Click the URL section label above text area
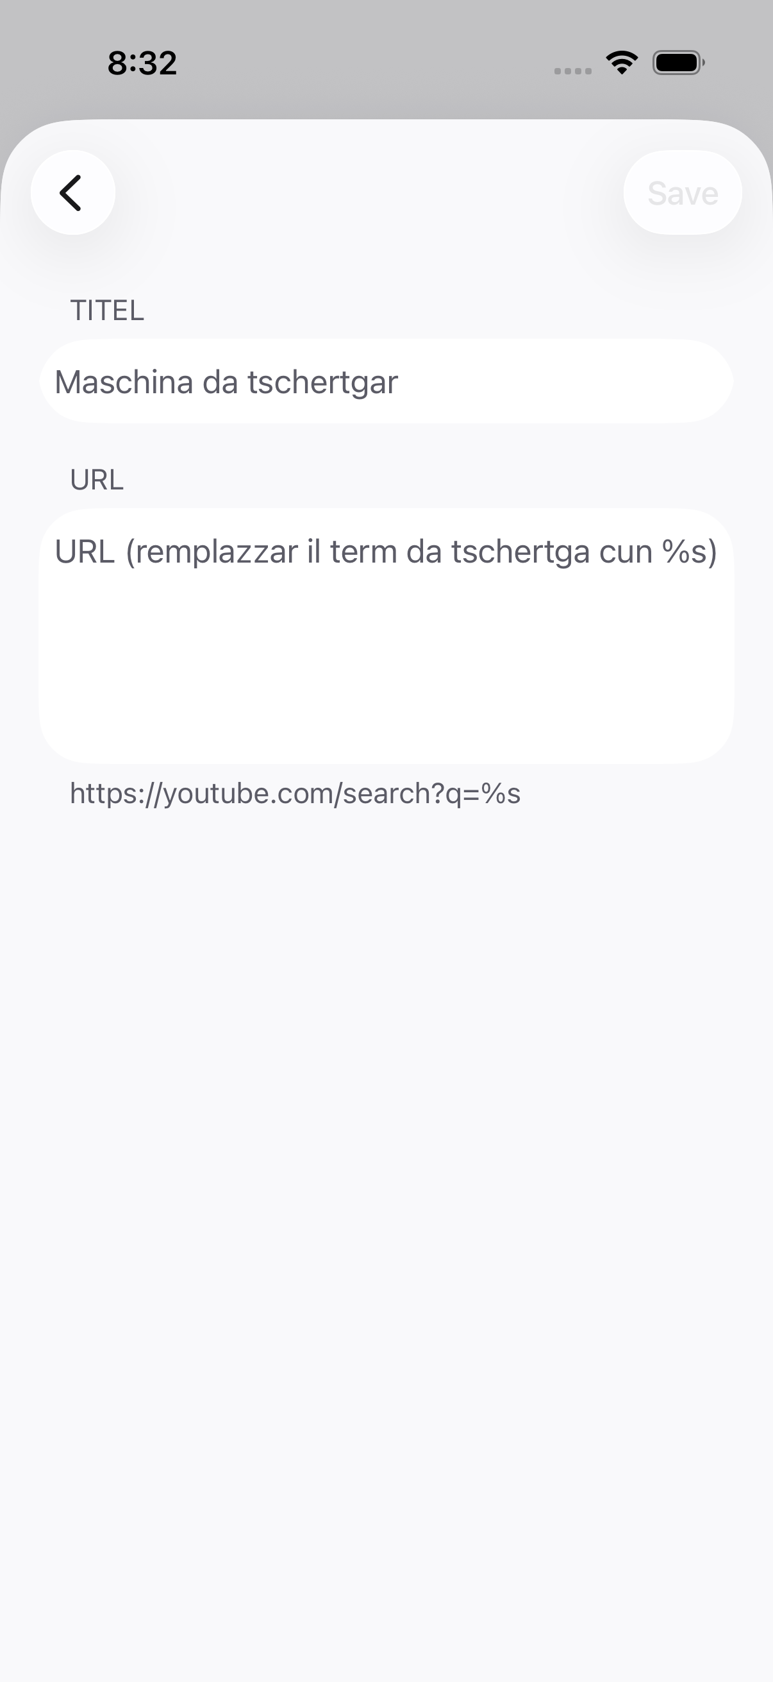This screenshot has width=773, height=1682. click(x=97, y=480)
